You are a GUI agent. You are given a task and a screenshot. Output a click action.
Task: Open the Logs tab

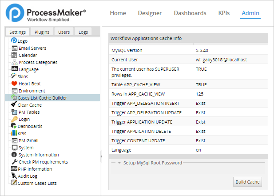[x=83, y=32]
